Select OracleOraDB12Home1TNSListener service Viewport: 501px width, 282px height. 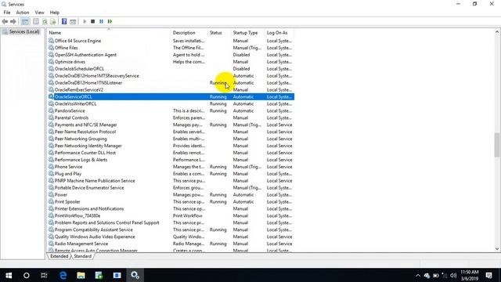tap(88, 83)
